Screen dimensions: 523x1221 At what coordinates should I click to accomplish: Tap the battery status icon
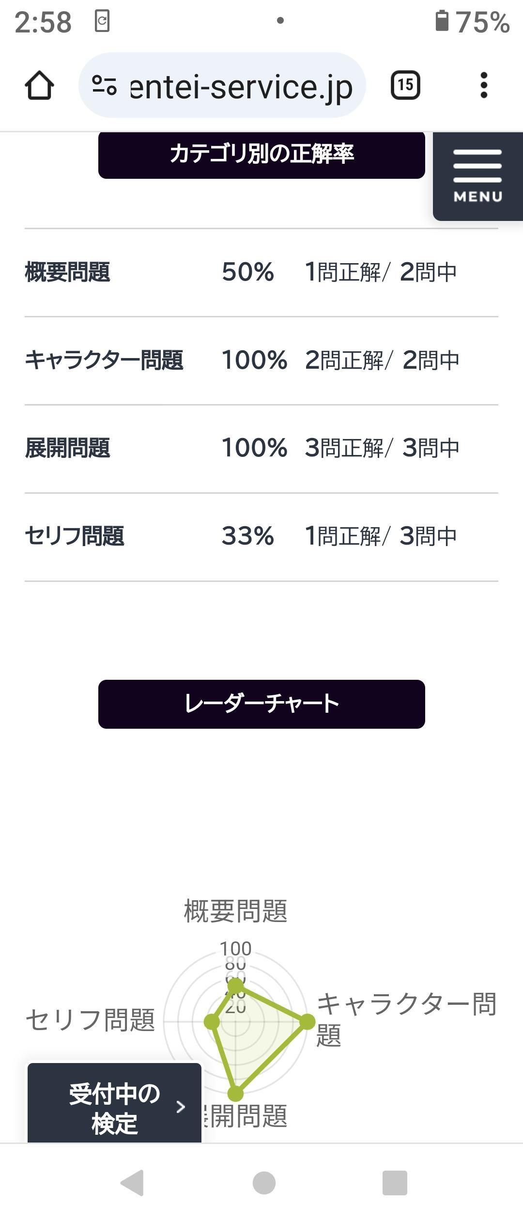[x=441, y=22]
